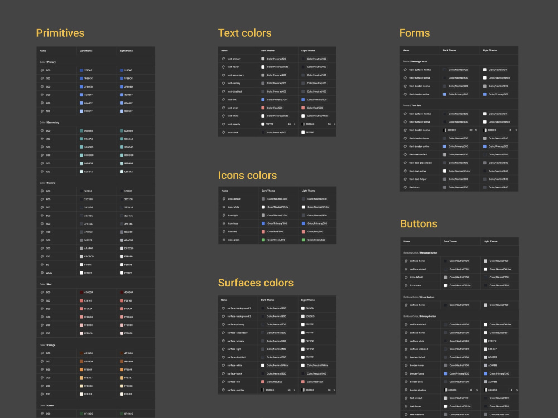Click the palette icon beside Buttons text-default
The image size is (558, 418).
pyautogui.click(x=406, y=398)
